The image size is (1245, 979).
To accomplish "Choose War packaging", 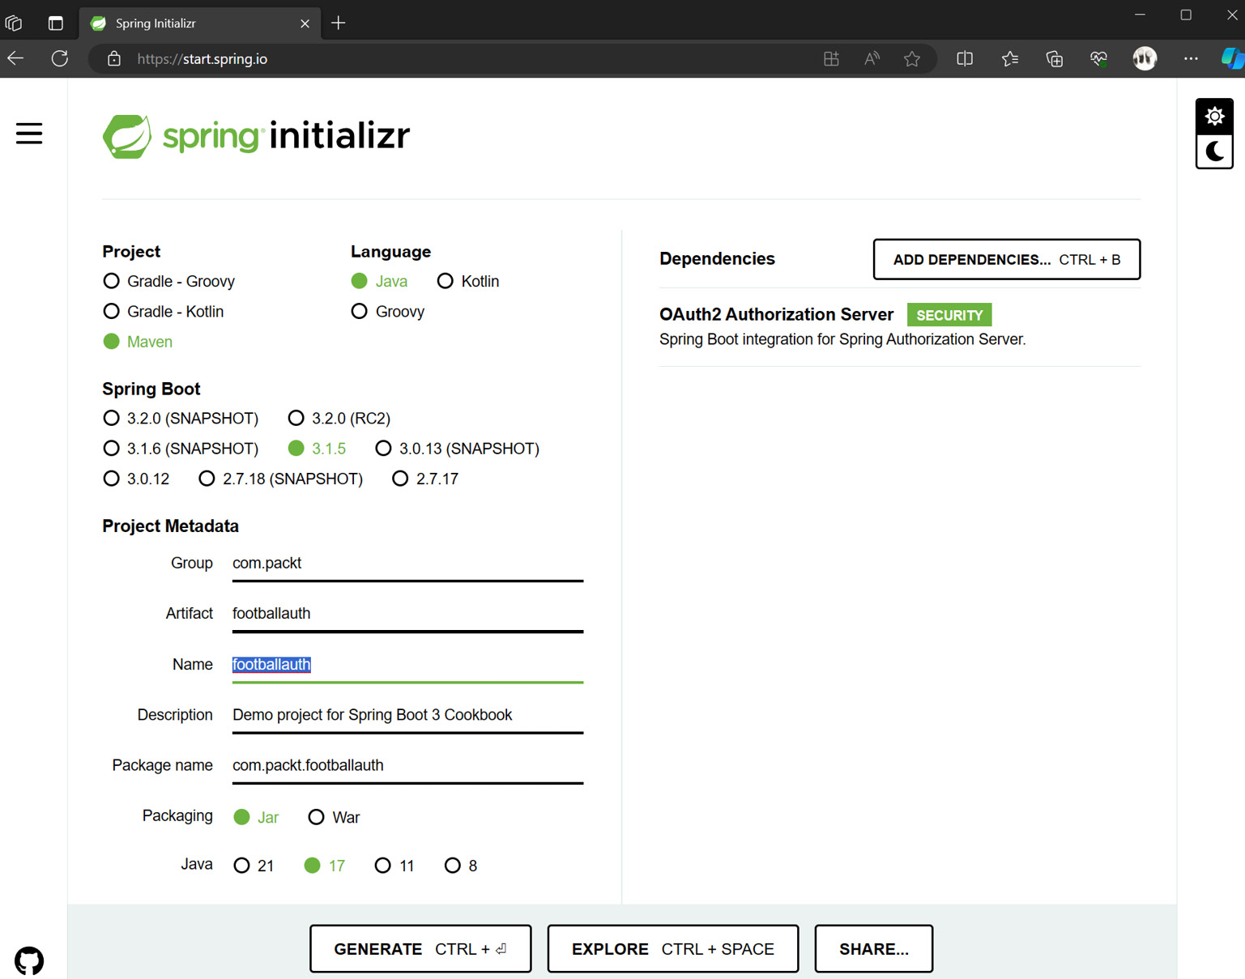I will [x=334, y=817].
